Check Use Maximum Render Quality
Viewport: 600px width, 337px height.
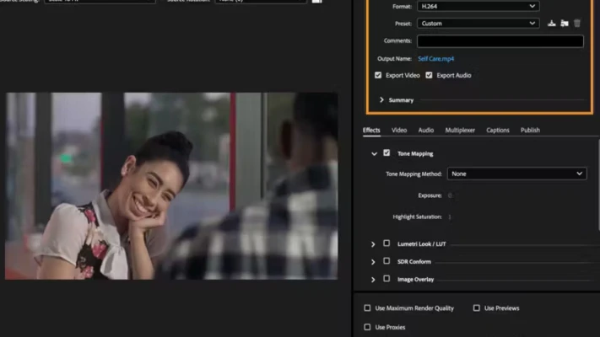point(367,308)
